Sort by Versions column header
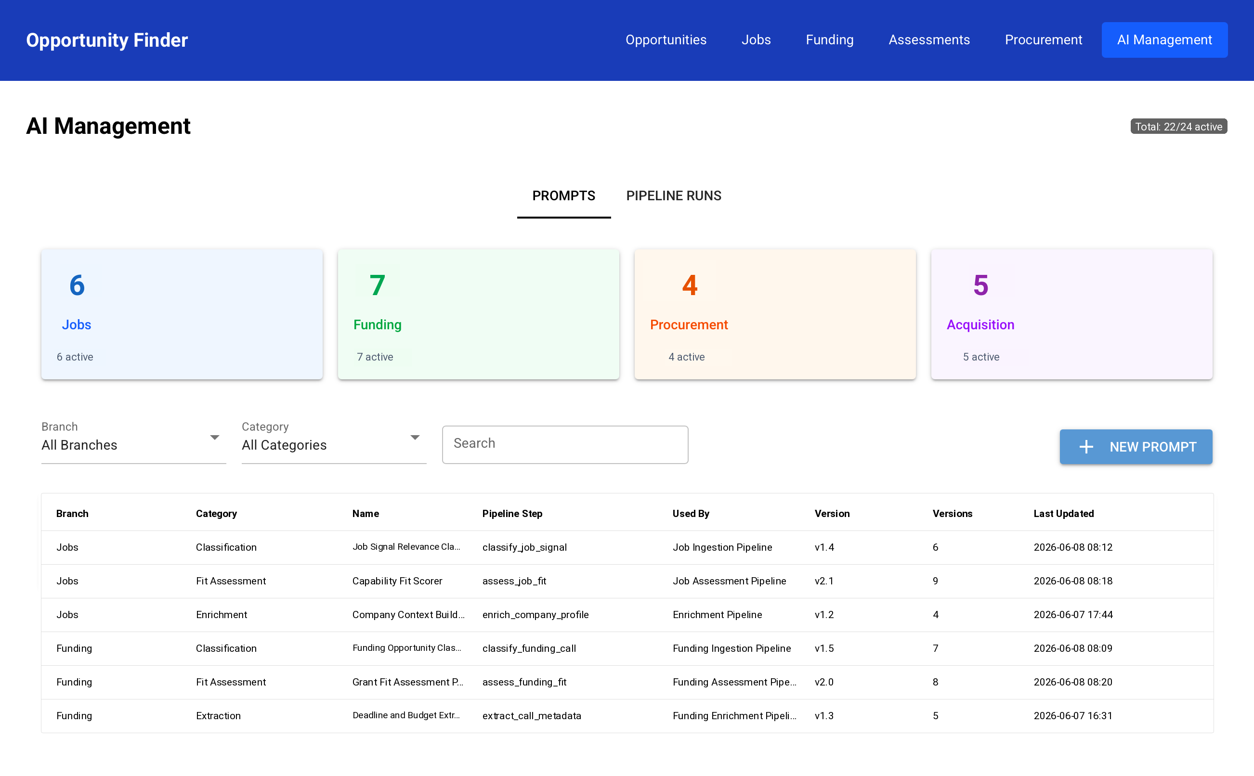The width and height of the screenshot is (1254, 776). pos(952,514)
